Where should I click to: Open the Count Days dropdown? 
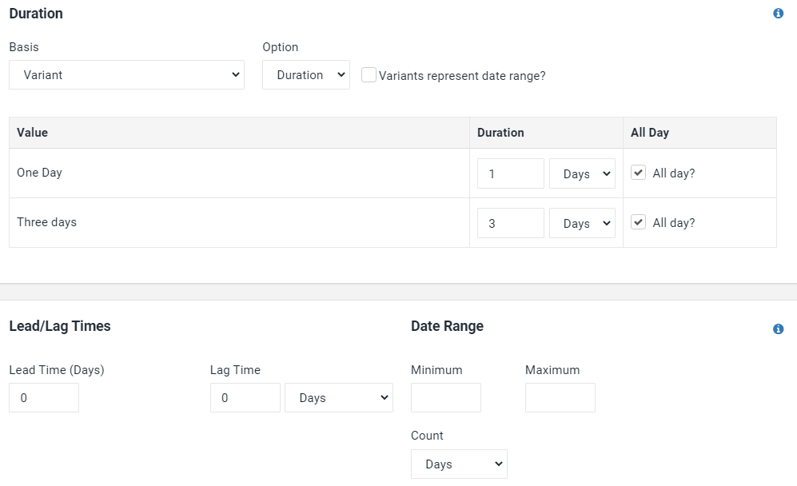pyautogui.click(x=459, y=464)
